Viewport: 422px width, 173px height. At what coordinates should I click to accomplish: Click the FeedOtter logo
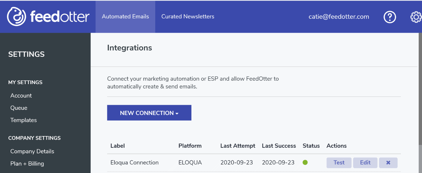coord(48,17)
